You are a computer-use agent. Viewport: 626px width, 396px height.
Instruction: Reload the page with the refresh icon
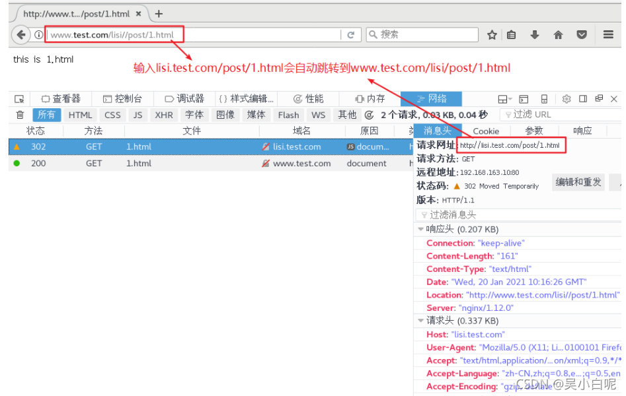click(x=351, y=35)
